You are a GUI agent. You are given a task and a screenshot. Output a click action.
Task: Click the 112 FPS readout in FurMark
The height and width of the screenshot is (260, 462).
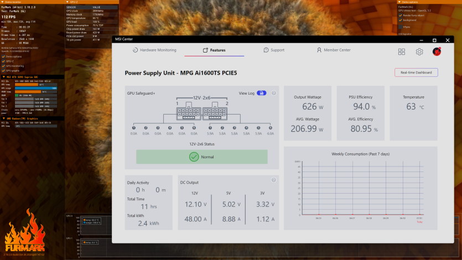pyautogui.click(x=8, y=17)
